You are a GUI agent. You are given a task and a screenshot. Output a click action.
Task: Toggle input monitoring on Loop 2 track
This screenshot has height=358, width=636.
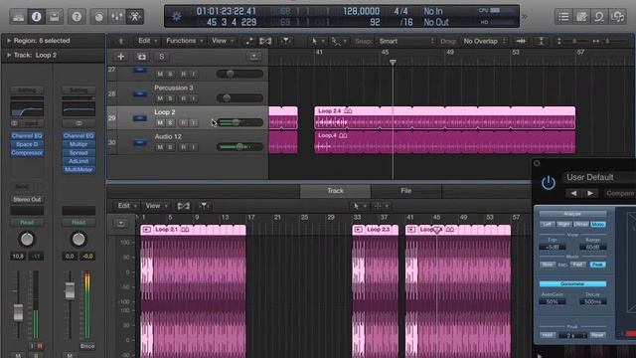pos(194,122)
